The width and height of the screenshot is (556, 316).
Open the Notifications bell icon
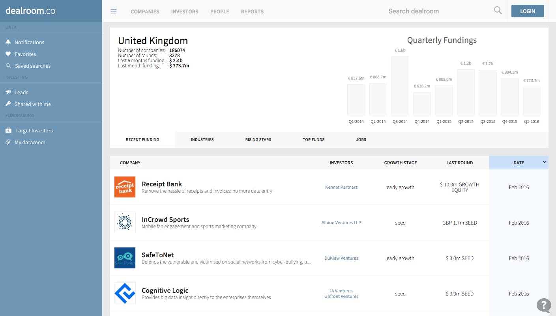pos(8,42)
